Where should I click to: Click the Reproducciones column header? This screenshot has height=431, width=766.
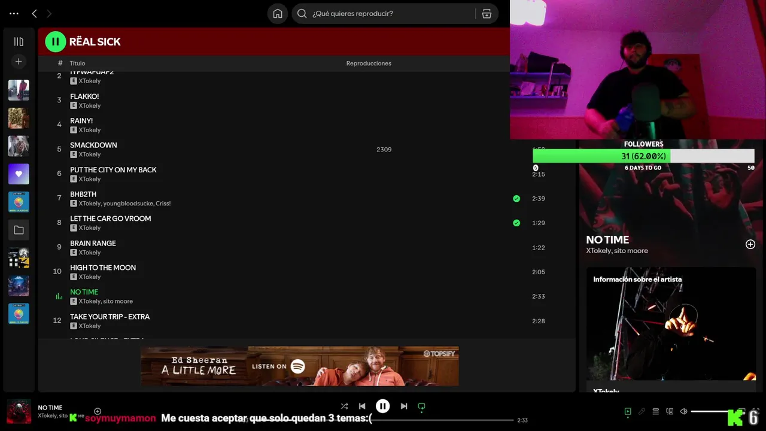pyautogui.click(x=369, y=63)
